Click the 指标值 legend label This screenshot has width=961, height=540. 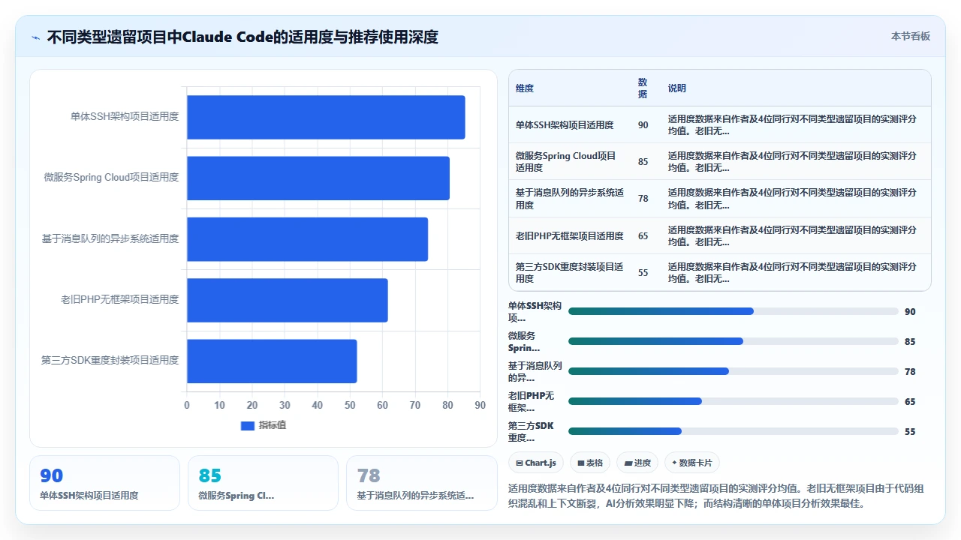[x=273, y=425]
